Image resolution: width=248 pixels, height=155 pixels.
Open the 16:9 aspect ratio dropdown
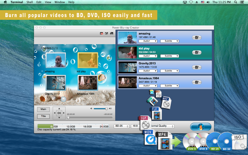point(136,126)
